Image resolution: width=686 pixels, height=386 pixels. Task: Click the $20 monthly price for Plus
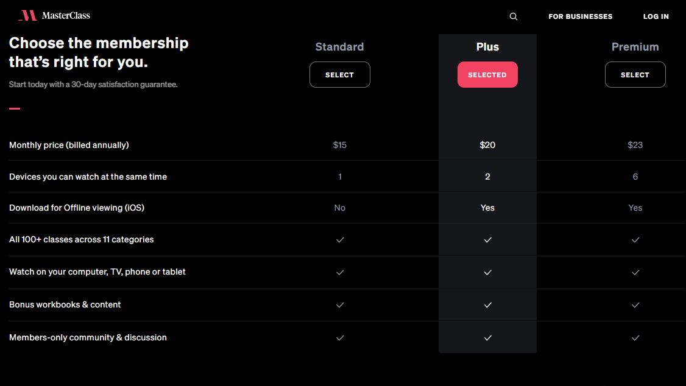coord(487,145)
